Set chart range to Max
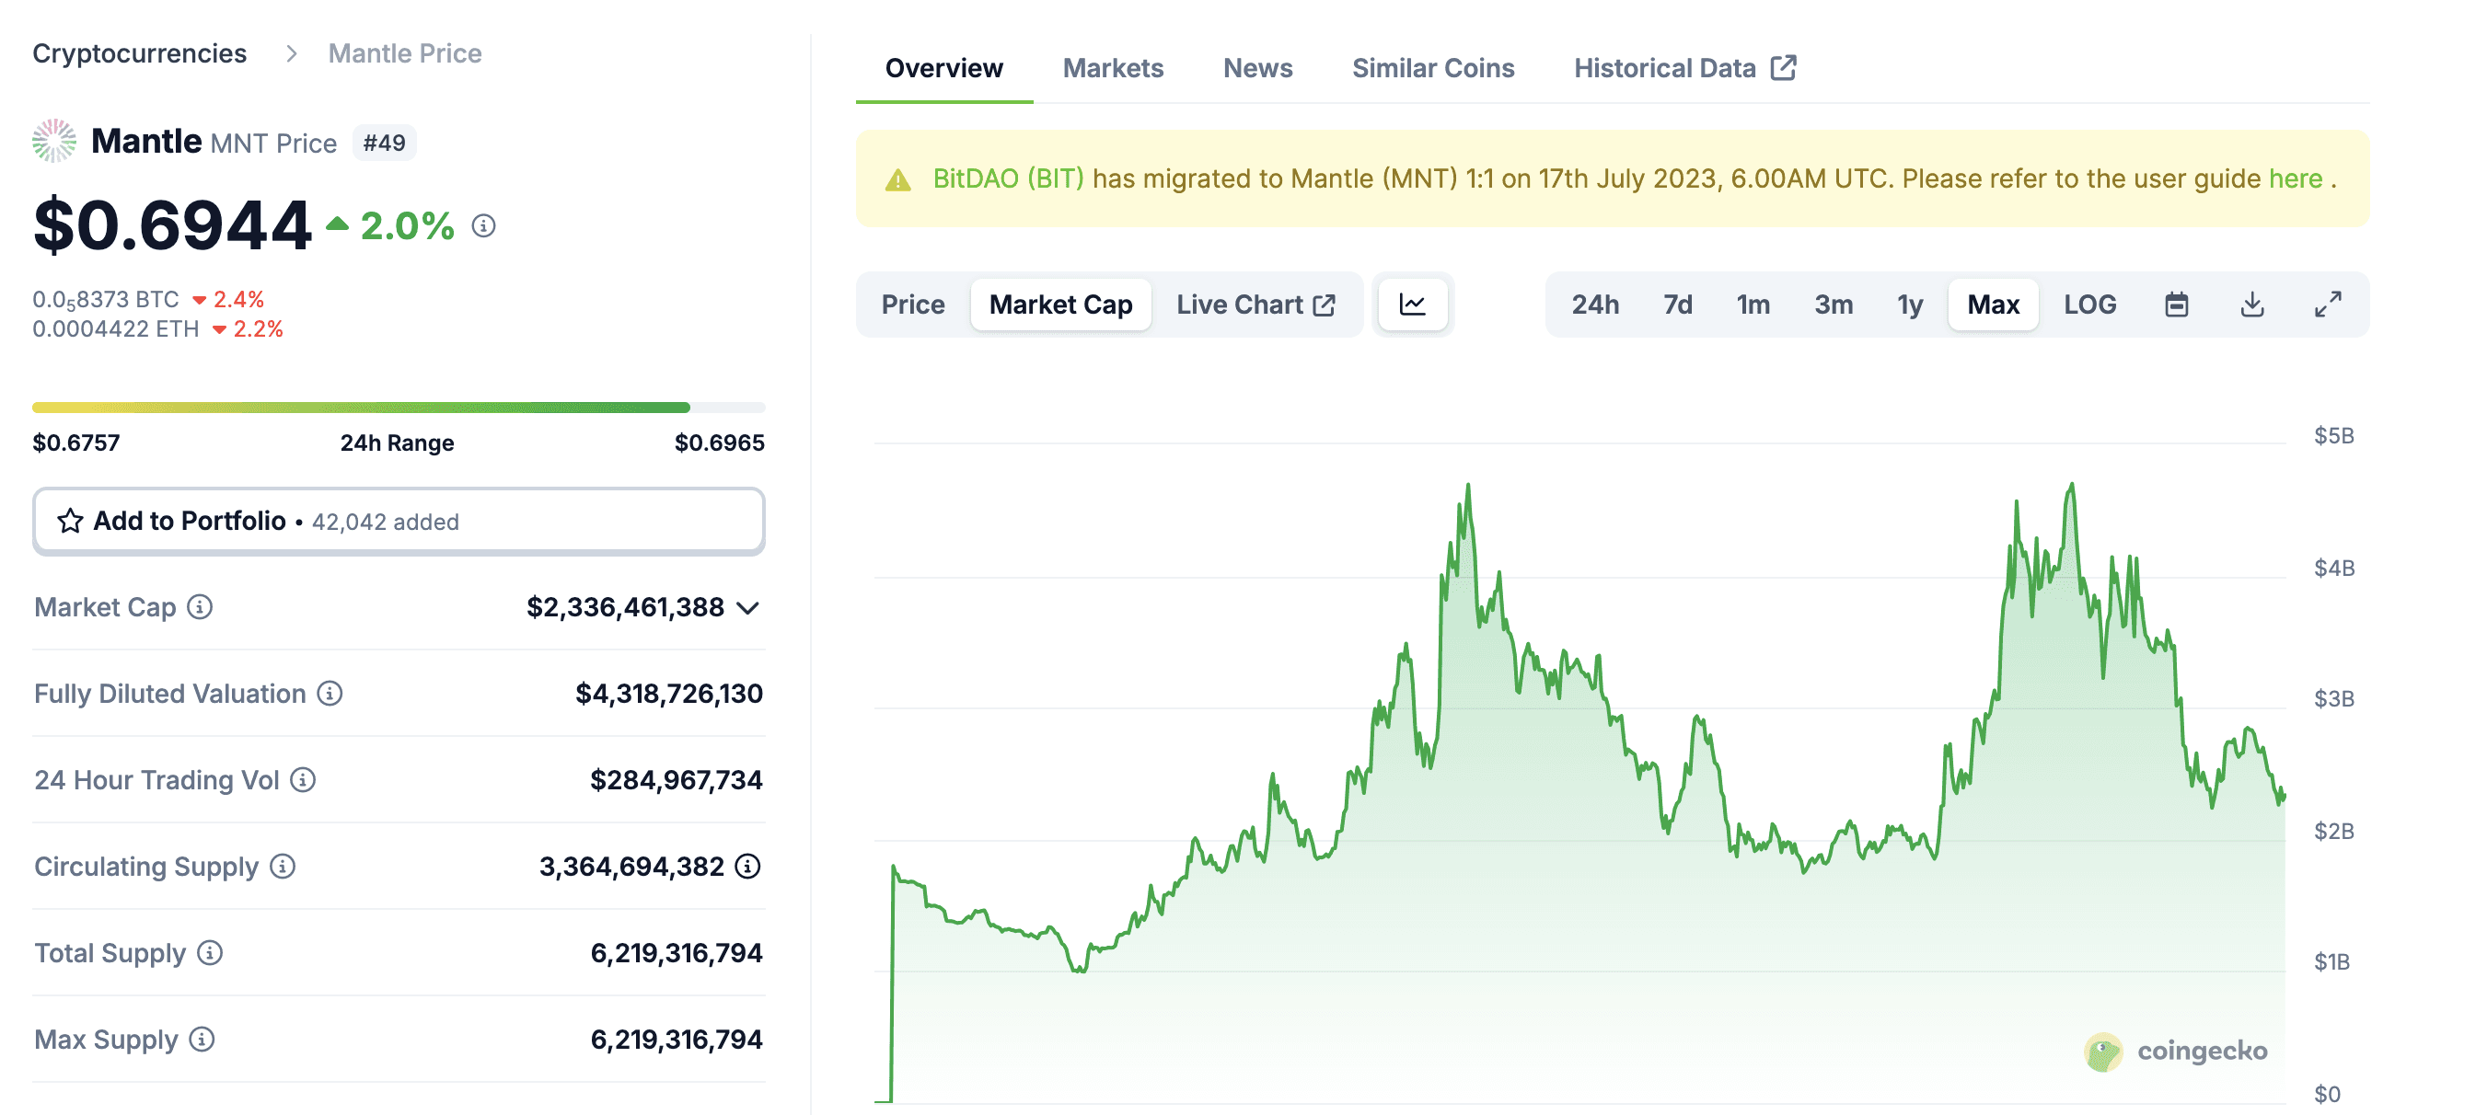This screenshot has height=1115, width=2476. 1994,305
